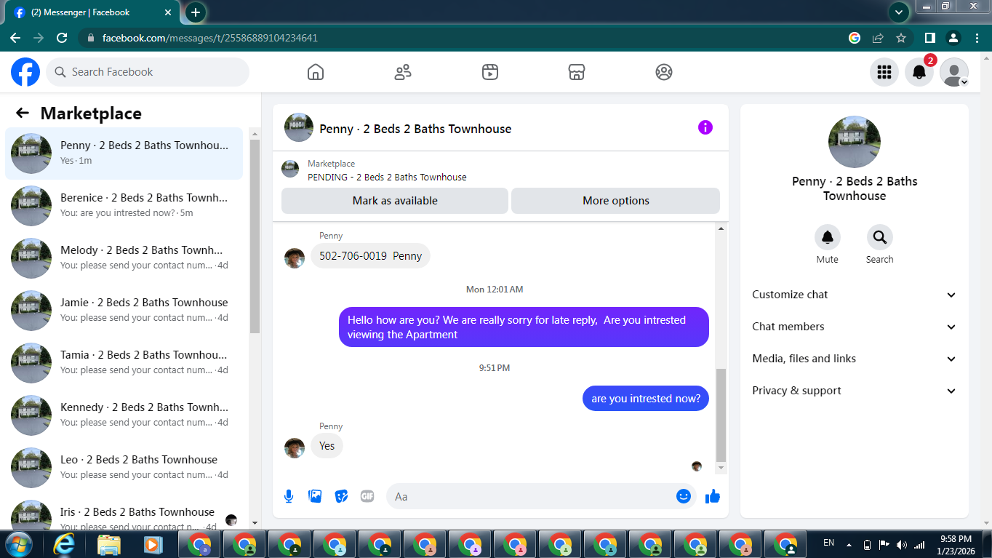Open emoji picker in message box
The image size is (992, 558).
point(683,496)
